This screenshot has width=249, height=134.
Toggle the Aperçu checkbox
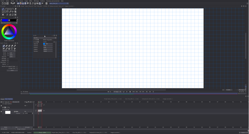coord(8,64)
